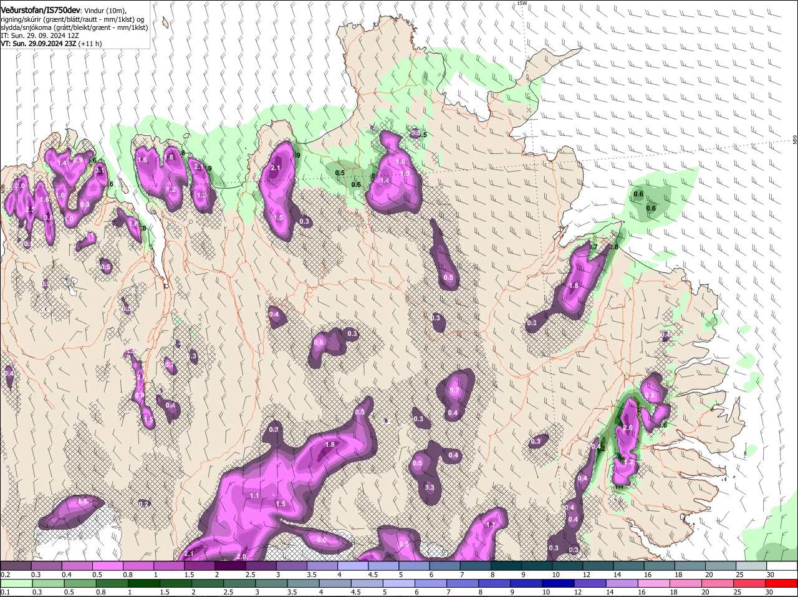
Task: Click the '3.0' precipitation value on map
Action: click(49, 218)
